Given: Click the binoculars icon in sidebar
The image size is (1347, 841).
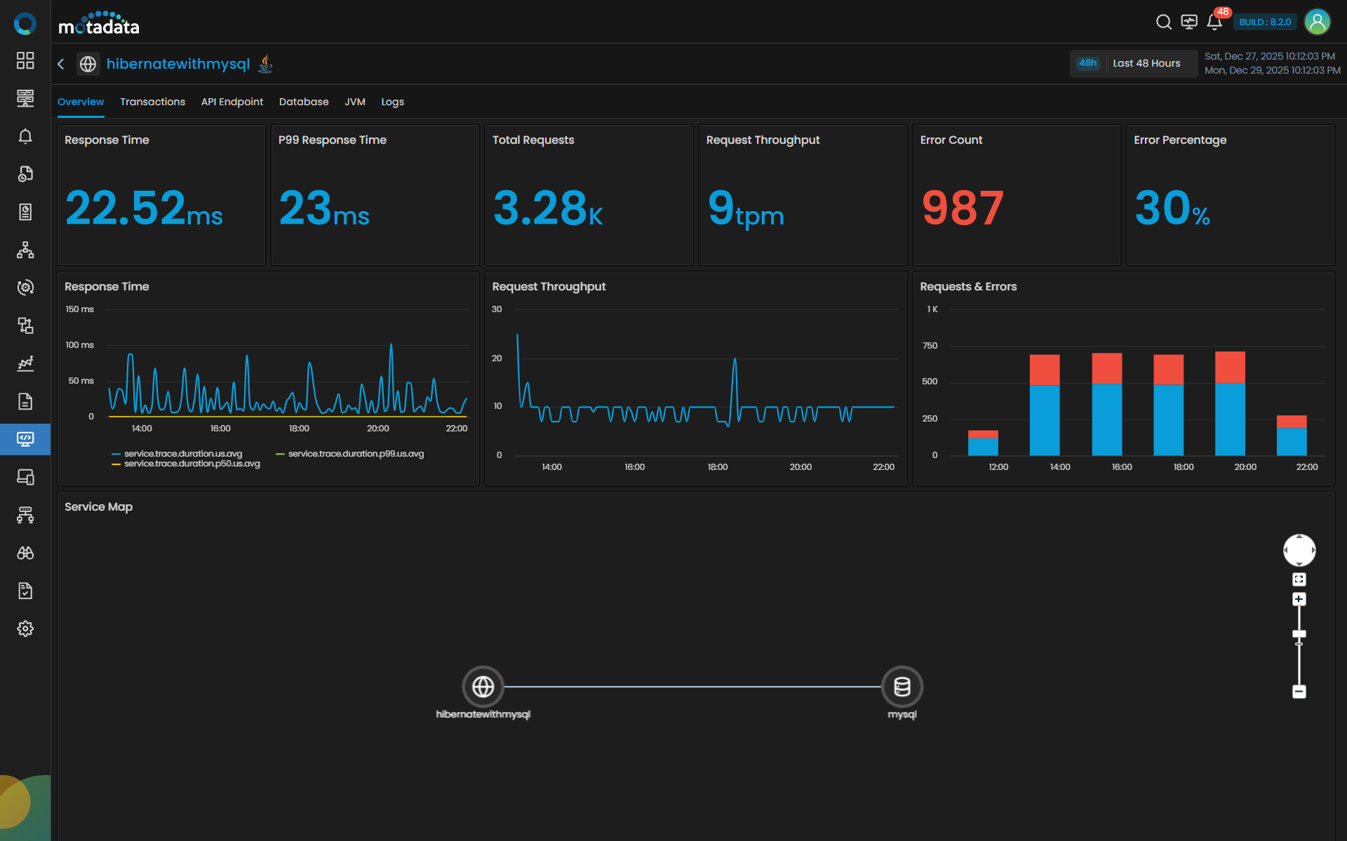Looking at the screenshot, I should click(25, 553).
